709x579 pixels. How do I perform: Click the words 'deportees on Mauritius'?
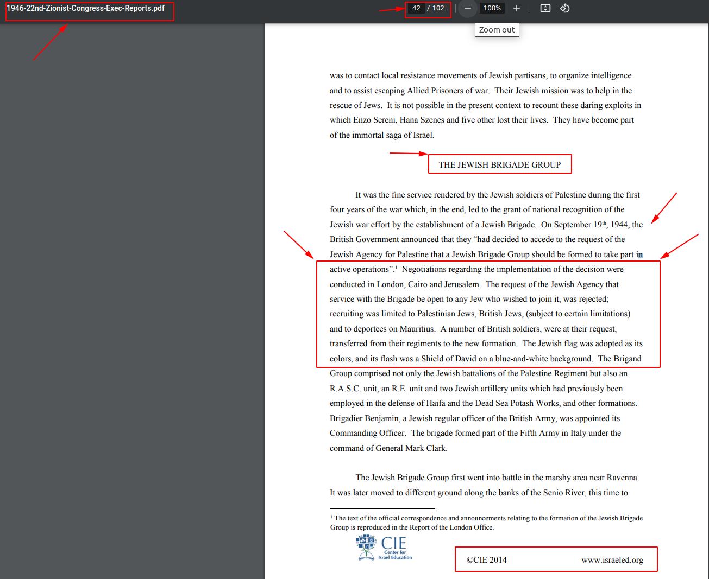394,329
